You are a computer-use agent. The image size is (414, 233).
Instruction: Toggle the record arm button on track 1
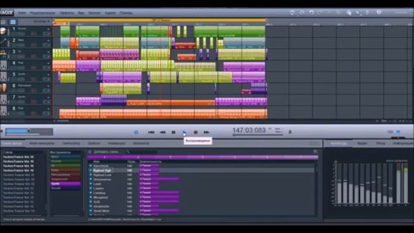pos(34,34)
